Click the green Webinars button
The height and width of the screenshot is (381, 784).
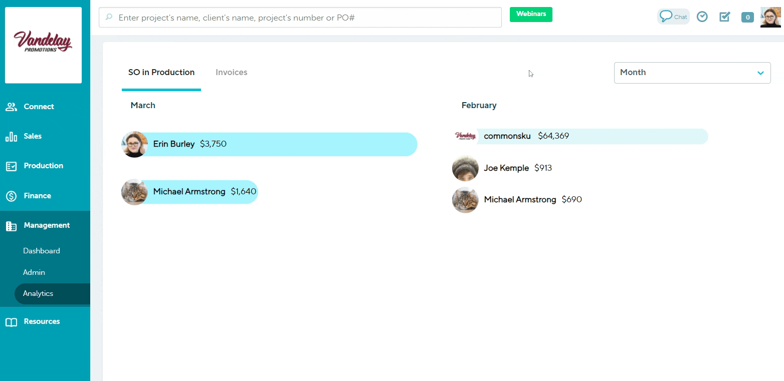[531, 15]
